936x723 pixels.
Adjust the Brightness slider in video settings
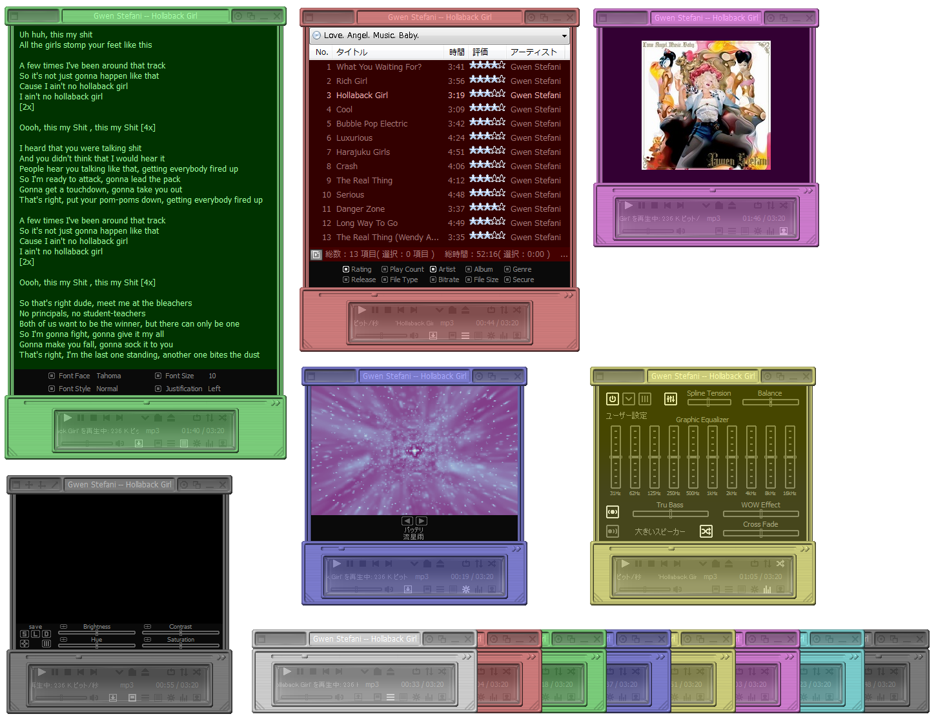pos(97,633)
